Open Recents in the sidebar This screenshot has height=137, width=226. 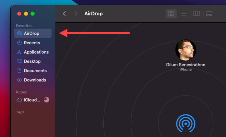pyautogui.click(x=33, y=43)
